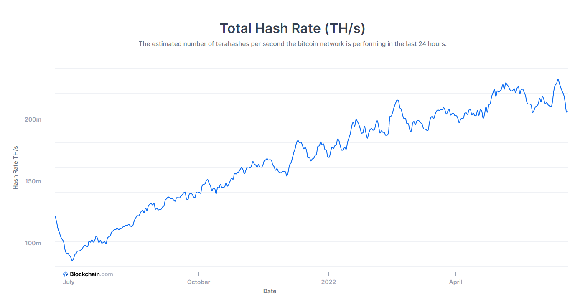
Task: Select the April label on date axis
Action: (x=455, y=282)
